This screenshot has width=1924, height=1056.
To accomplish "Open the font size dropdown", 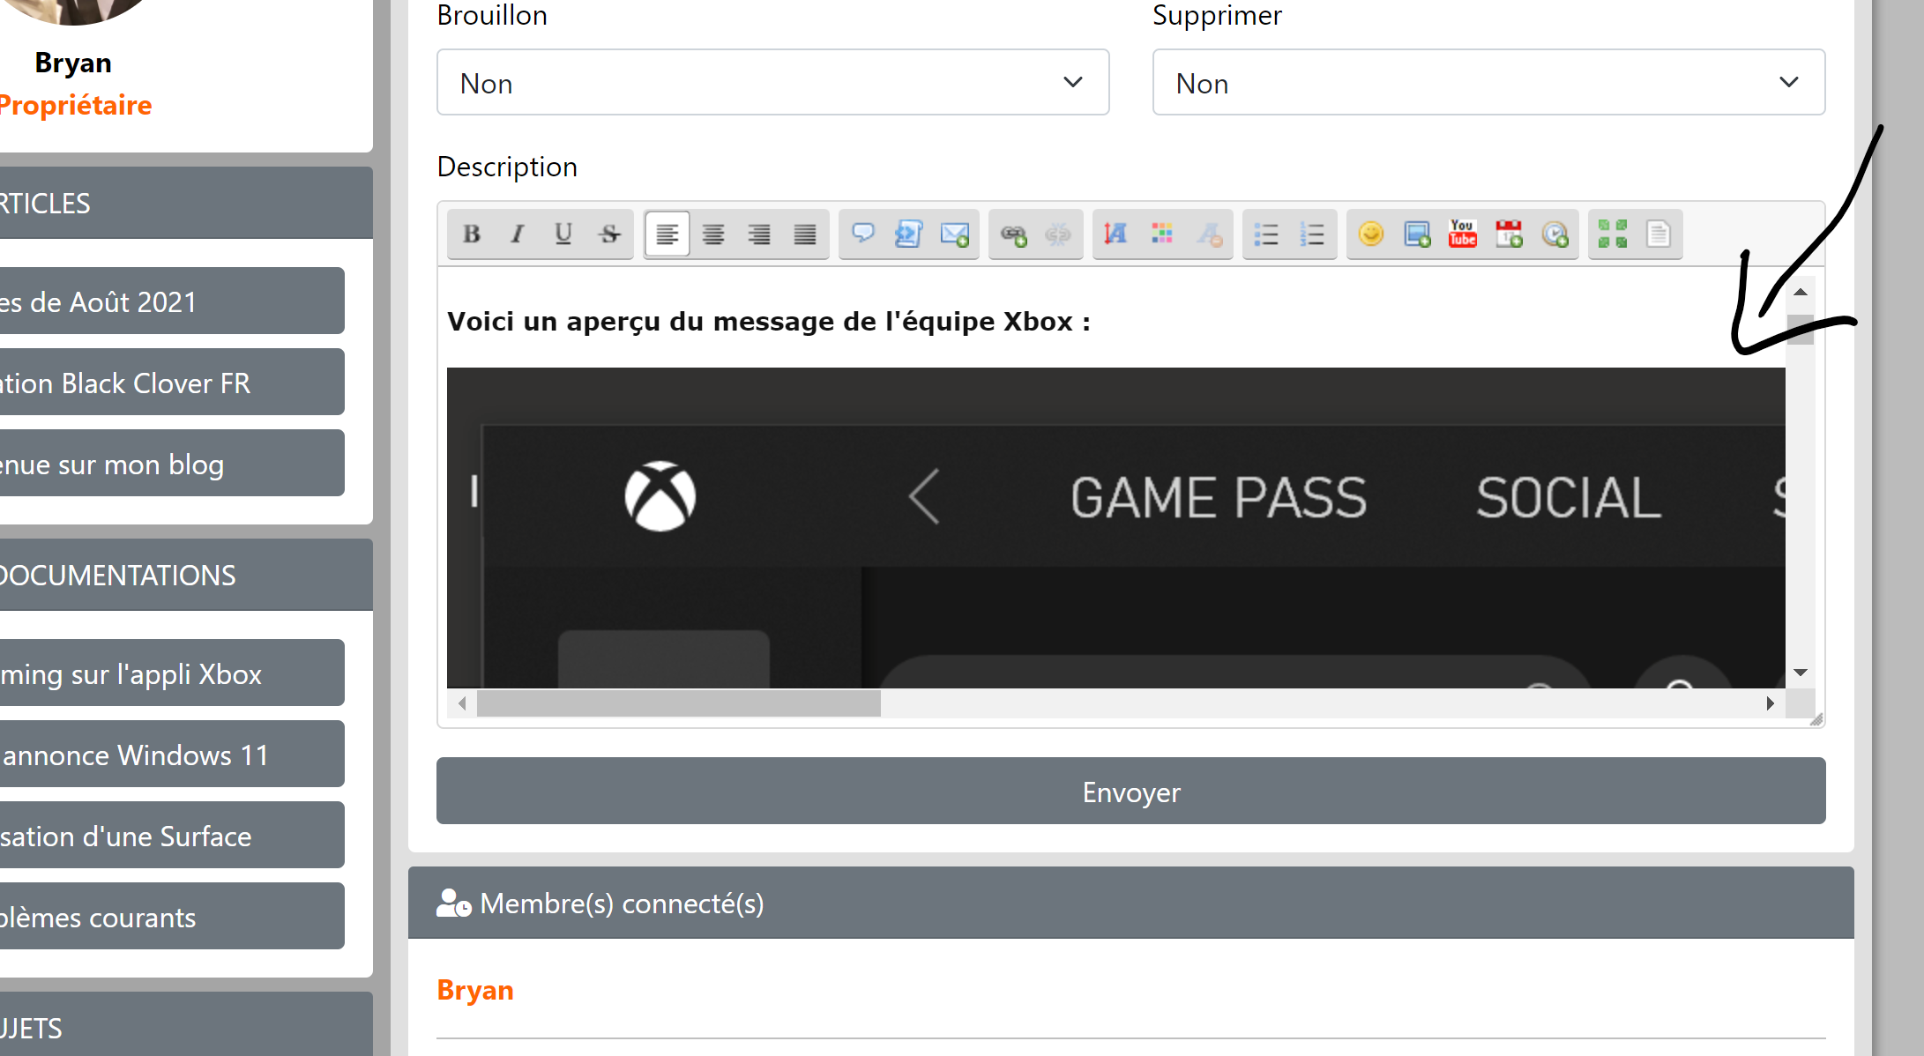I will click(1115, 234).
